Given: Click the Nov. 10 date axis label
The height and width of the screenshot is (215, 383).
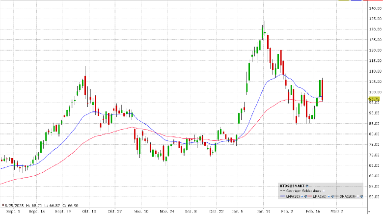Looking at the screenshot, I should [x=140, y=212].
